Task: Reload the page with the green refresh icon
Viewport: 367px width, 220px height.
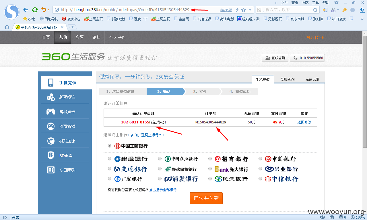Action: pyautogui.click(x=35, y=10)
